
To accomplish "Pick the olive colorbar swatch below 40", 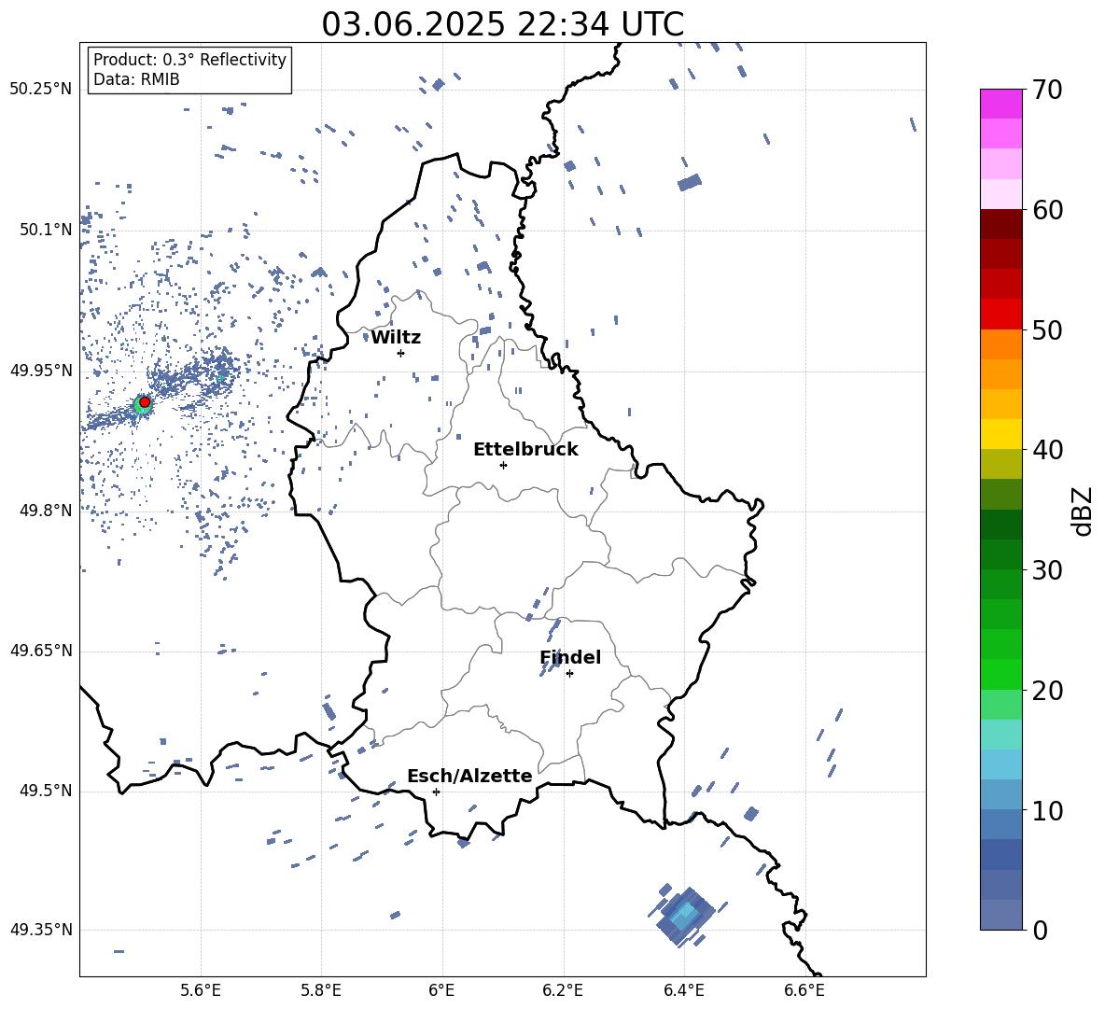I will click(x=1000, y=464).
